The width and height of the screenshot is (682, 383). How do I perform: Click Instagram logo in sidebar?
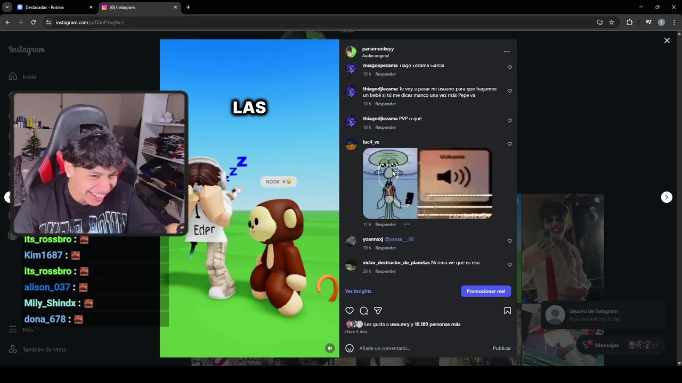(x=27, y=50)
